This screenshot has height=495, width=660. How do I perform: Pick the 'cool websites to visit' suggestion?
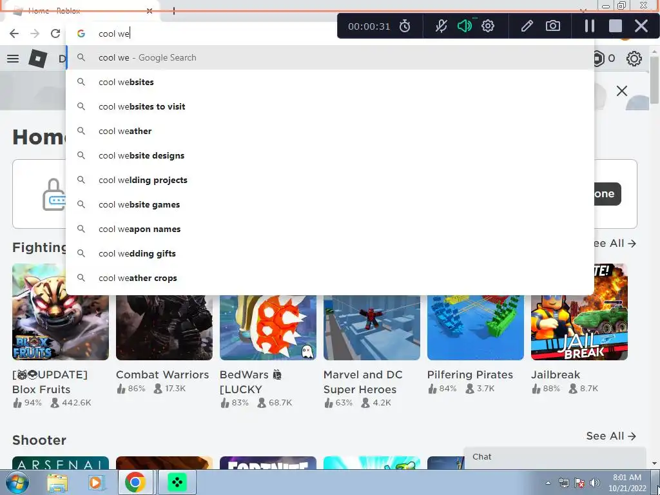point(330,106)
